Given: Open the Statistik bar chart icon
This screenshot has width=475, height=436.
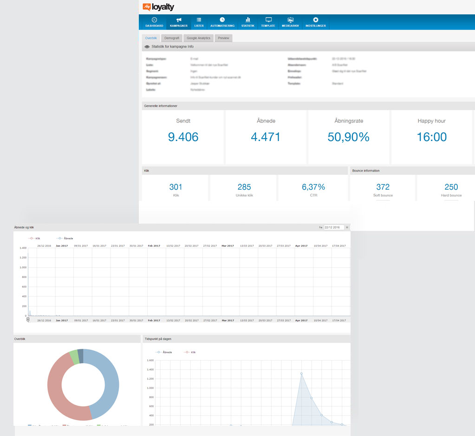Looking at the screenshot, I should [248, 19].
